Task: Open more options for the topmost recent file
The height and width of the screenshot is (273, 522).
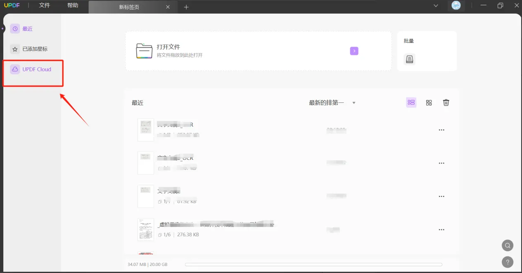Action: tap(441, 130)
